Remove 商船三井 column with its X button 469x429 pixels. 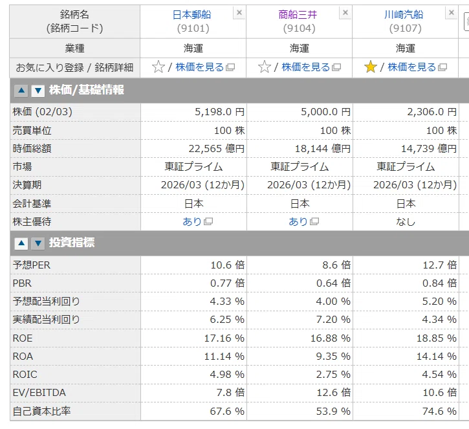tap(345, 12)
